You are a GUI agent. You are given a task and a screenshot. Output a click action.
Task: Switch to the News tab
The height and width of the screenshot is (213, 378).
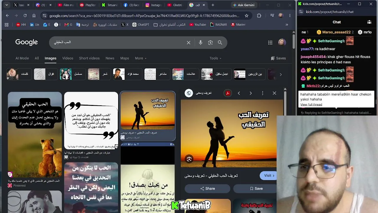pos(110,58)
